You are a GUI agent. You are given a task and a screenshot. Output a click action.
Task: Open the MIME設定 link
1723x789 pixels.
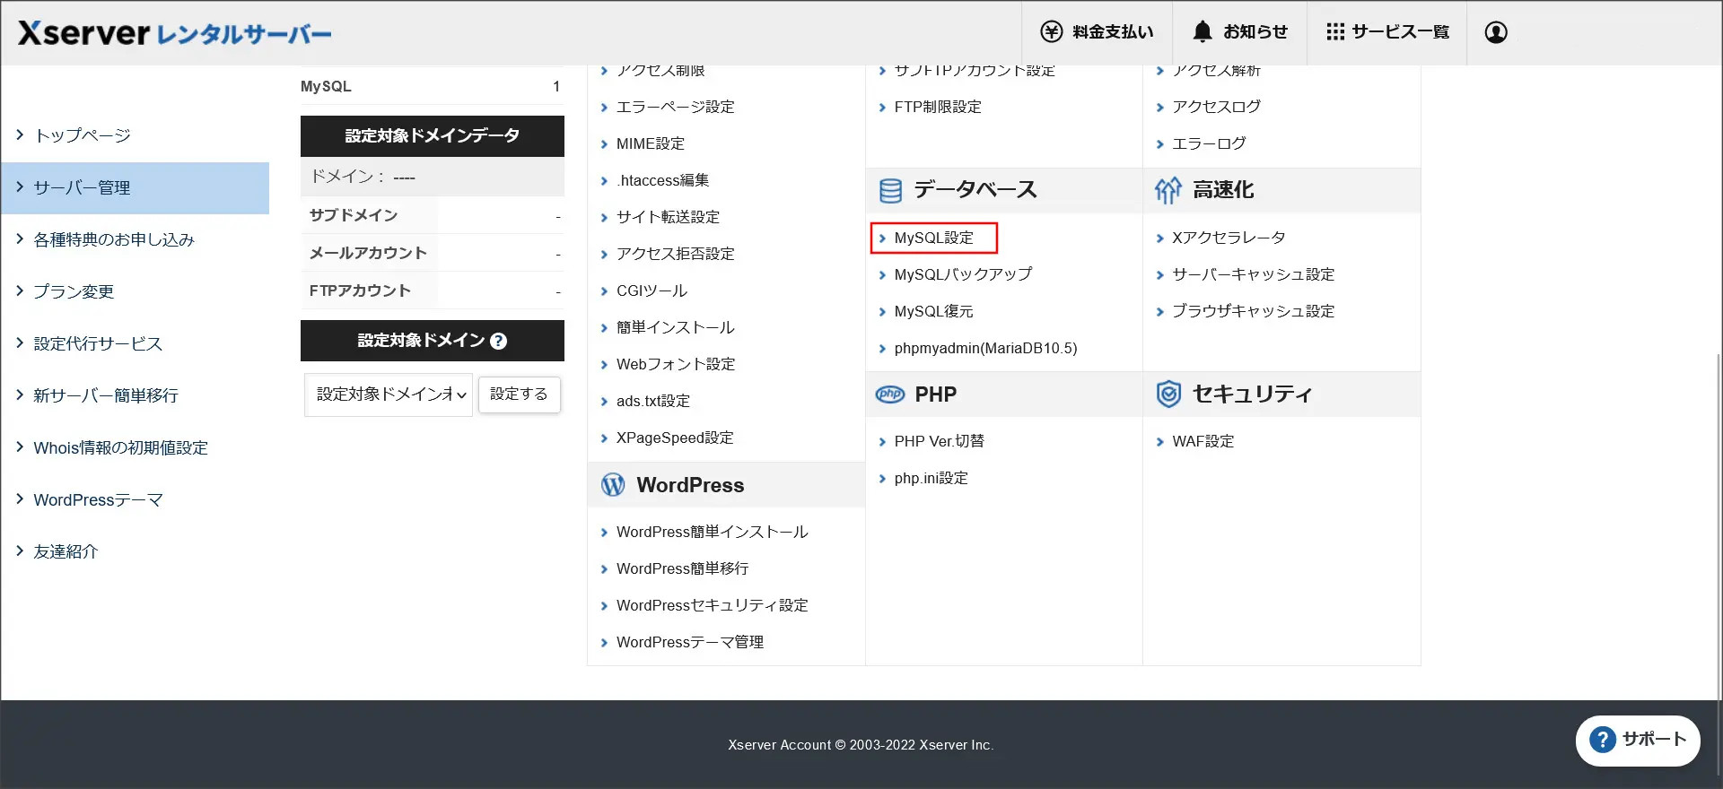[x=650, y=143]
